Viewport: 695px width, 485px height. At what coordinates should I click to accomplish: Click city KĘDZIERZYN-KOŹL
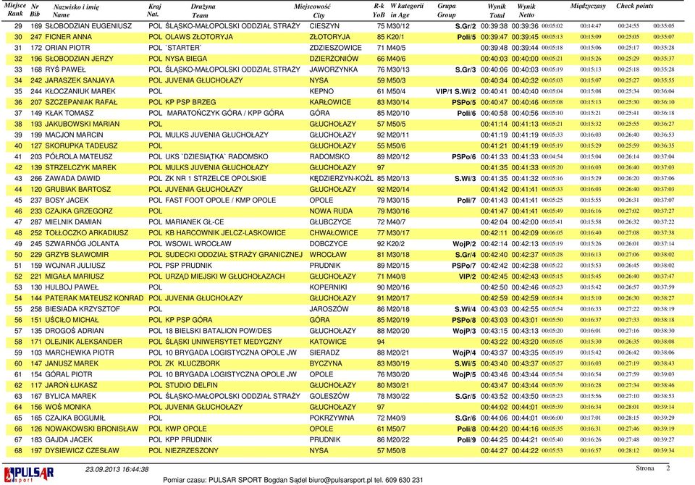341,178
